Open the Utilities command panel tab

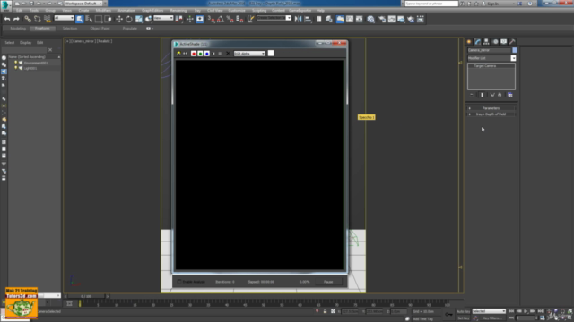pos(512,42)
